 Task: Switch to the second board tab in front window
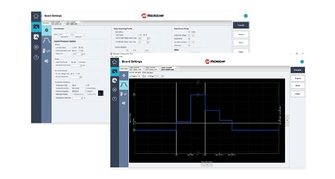click(x=152, y=69)
